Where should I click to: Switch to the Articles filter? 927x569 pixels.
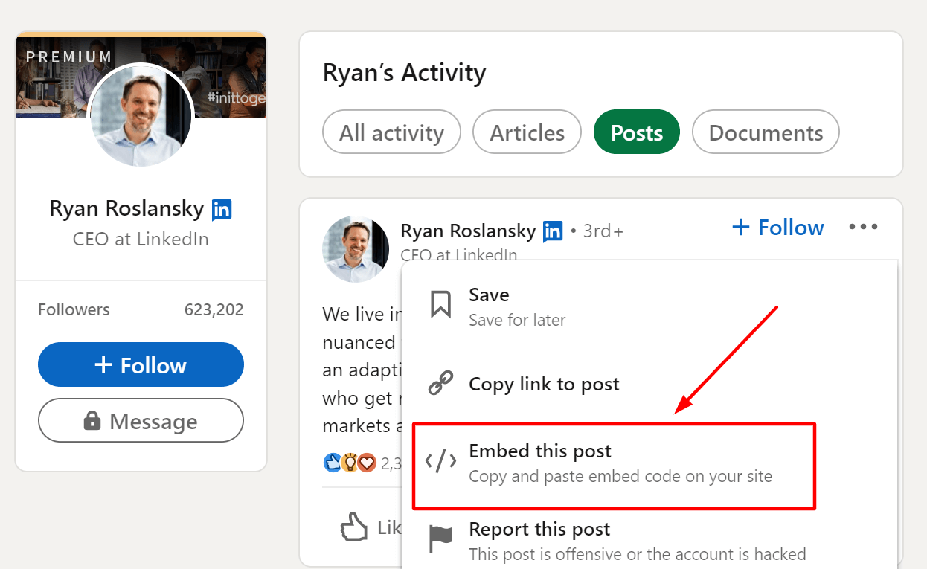527,132
